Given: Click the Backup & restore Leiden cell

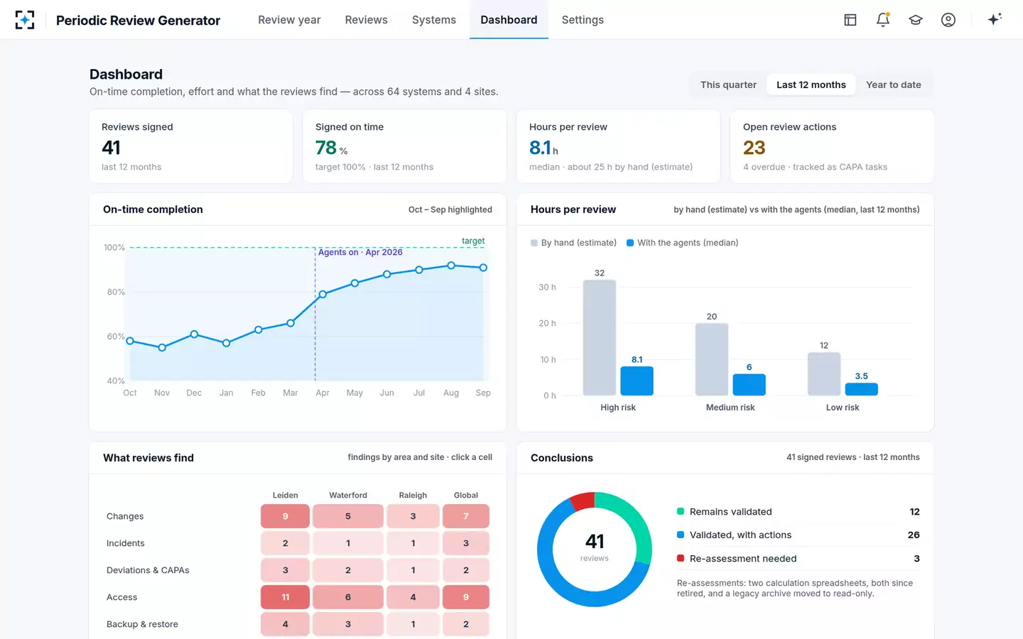Looking at the screenshot, I should tap(286, 624).
